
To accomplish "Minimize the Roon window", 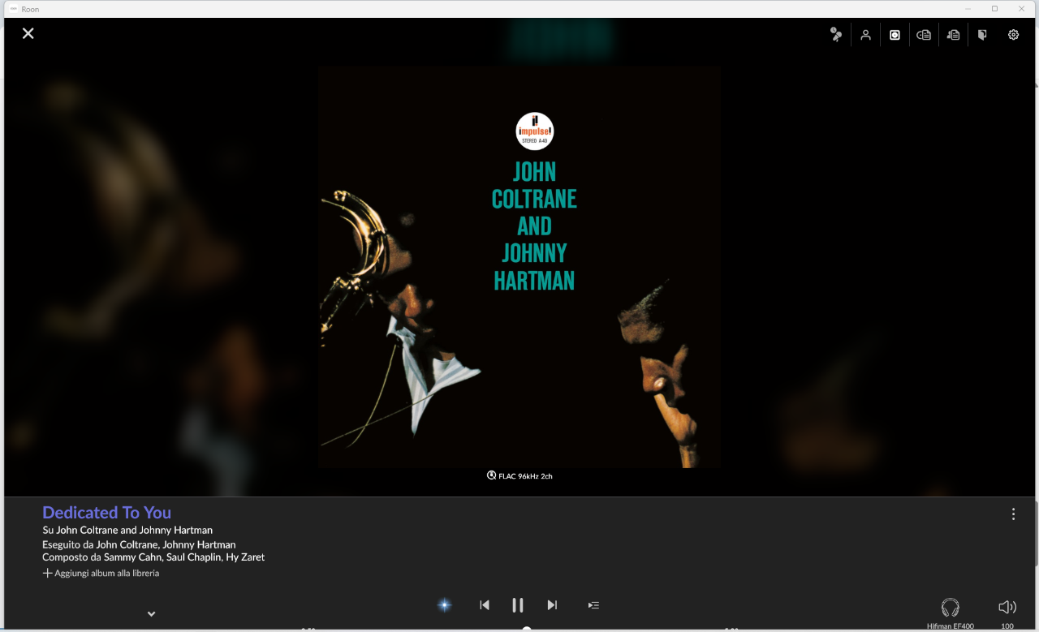I will [968, 9].
